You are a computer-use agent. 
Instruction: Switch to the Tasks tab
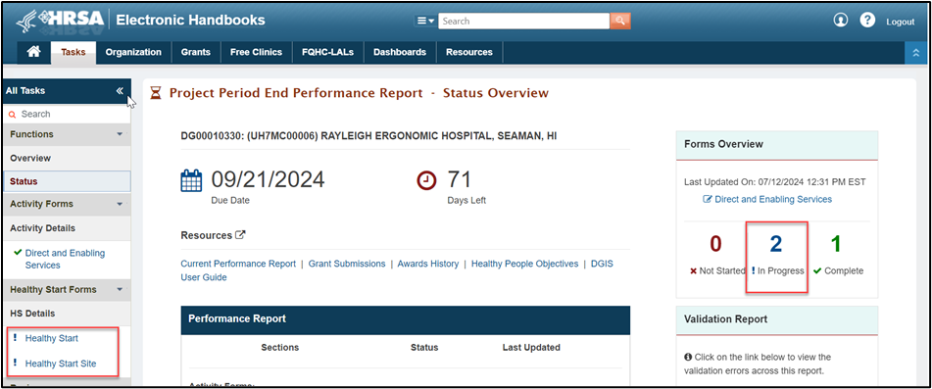(74, 52)
